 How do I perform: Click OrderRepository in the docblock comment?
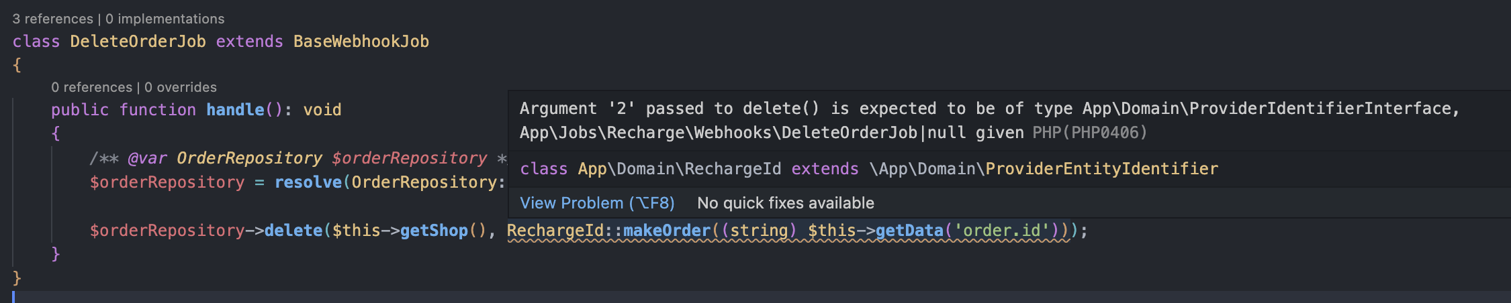248,158
